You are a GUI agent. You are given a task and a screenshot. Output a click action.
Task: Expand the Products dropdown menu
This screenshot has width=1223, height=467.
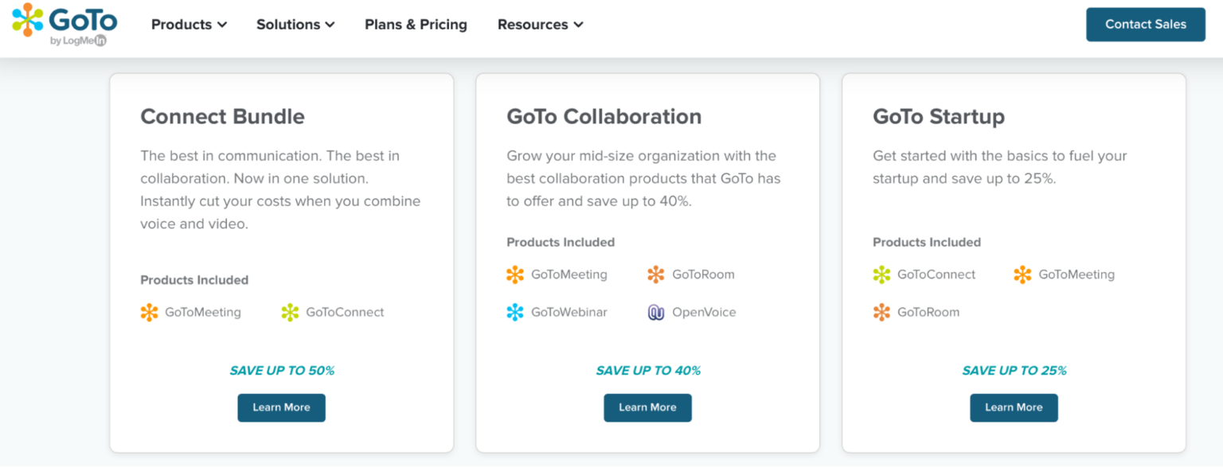click(189, 25)
